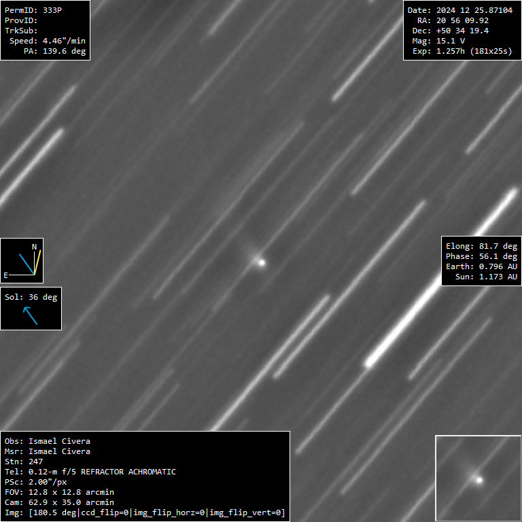This screenshot has height=522, width=522.
Task: Select the 'Phase: 56.1 deg' value
Action: (x=481, y=256)
